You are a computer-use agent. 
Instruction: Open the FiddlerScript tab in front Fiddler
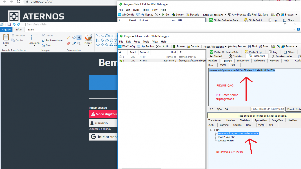click(x=253, y=52)
